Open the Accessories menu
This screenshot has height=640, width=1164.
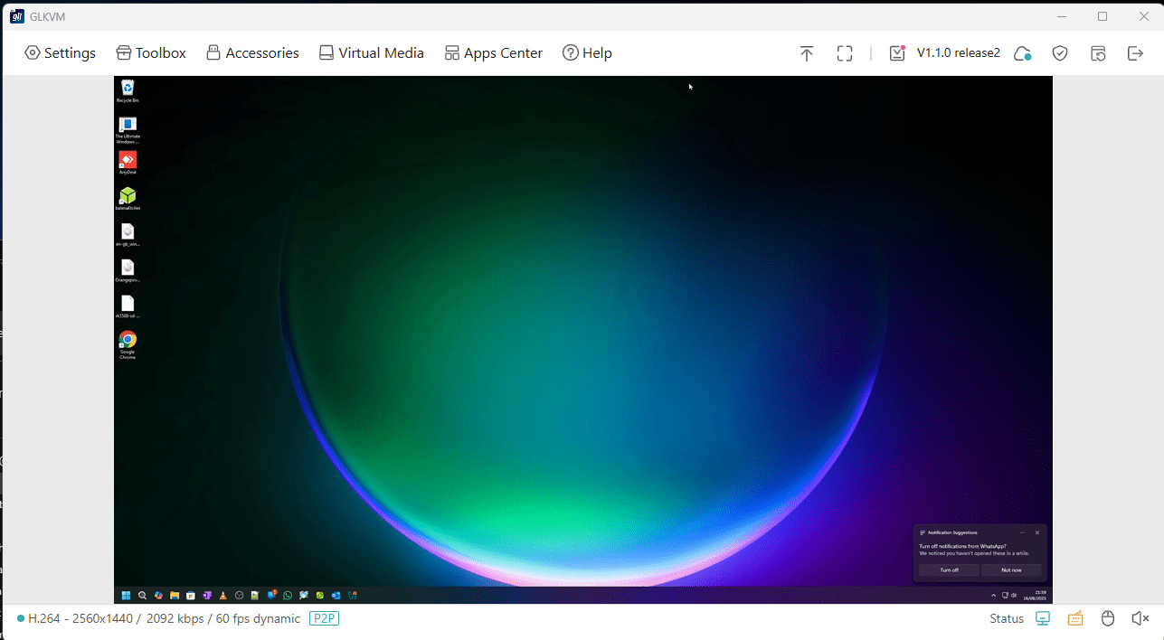252,53
